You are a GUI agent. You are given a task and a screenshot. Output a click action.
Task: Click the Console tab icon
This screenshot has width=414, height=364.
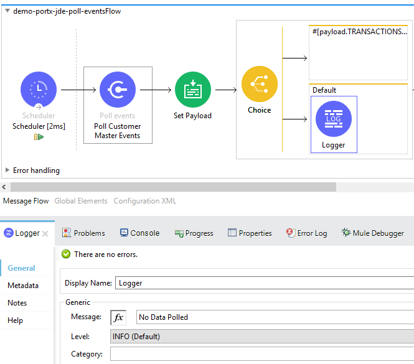[124, 233]
